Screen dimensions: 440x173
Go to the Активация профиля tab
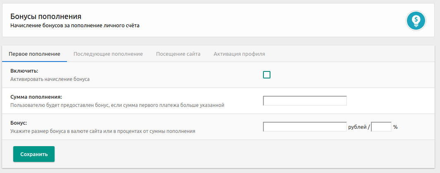pos(239,54)
